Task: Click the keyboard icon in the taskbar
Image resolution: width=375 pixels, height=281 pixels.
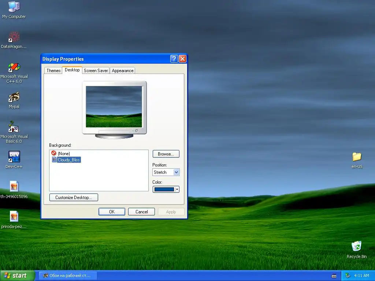Action: tap(334, 276)
